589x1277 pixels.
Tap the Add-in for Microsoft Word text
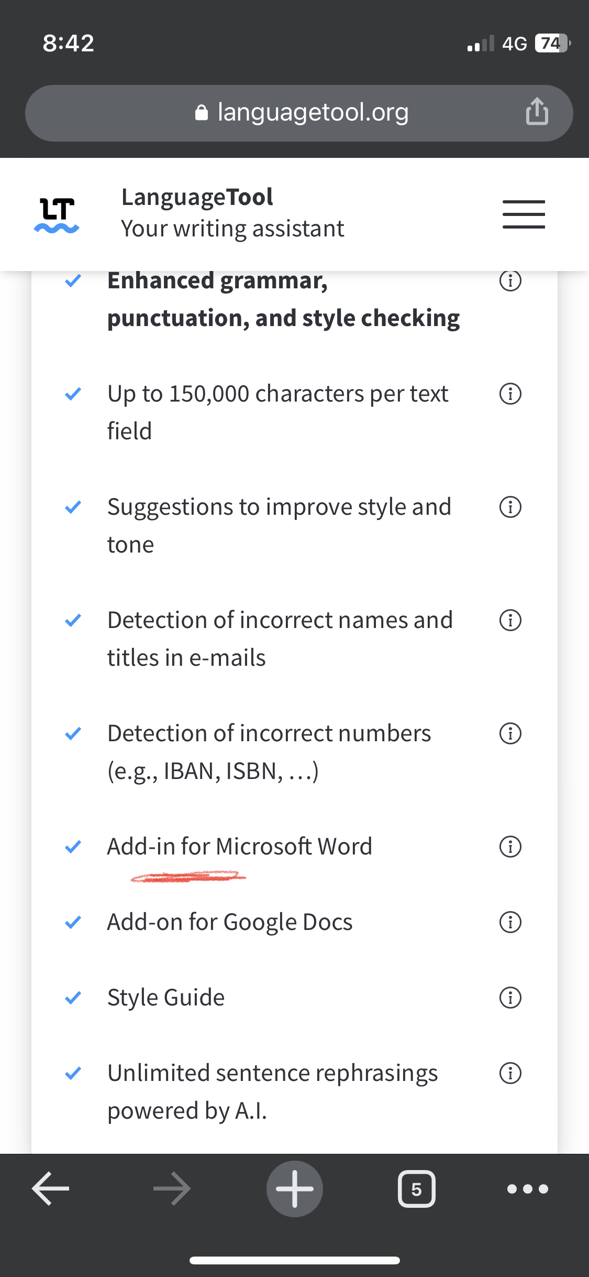240,847
